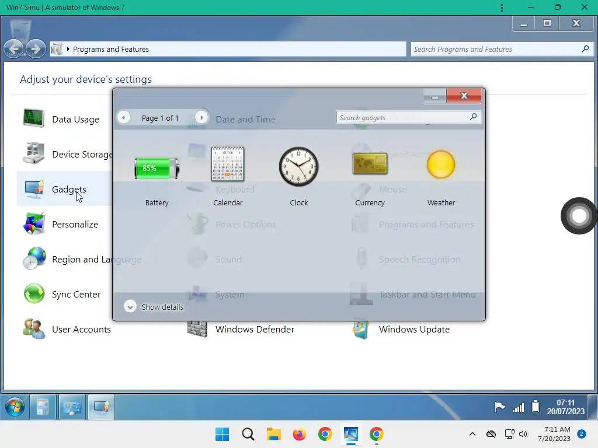Navigate back in Control Panel
This screenshot has width=598, height=448.
tap(14, 49)
